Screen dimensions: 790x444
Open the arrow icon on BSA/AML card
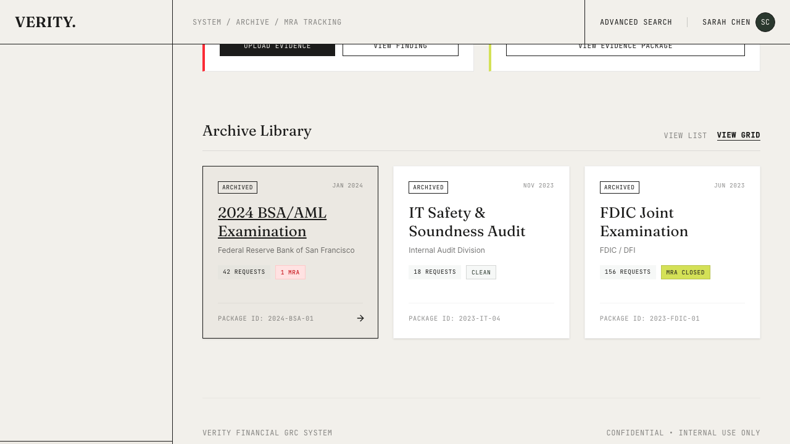point(360,318)
